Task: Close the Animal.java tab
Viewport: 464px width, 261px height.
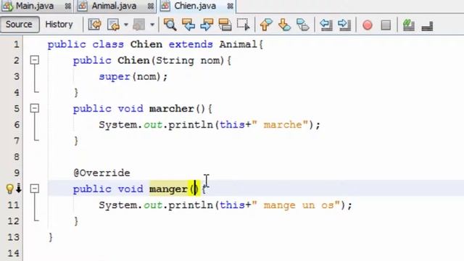Action: pos(151,7)
